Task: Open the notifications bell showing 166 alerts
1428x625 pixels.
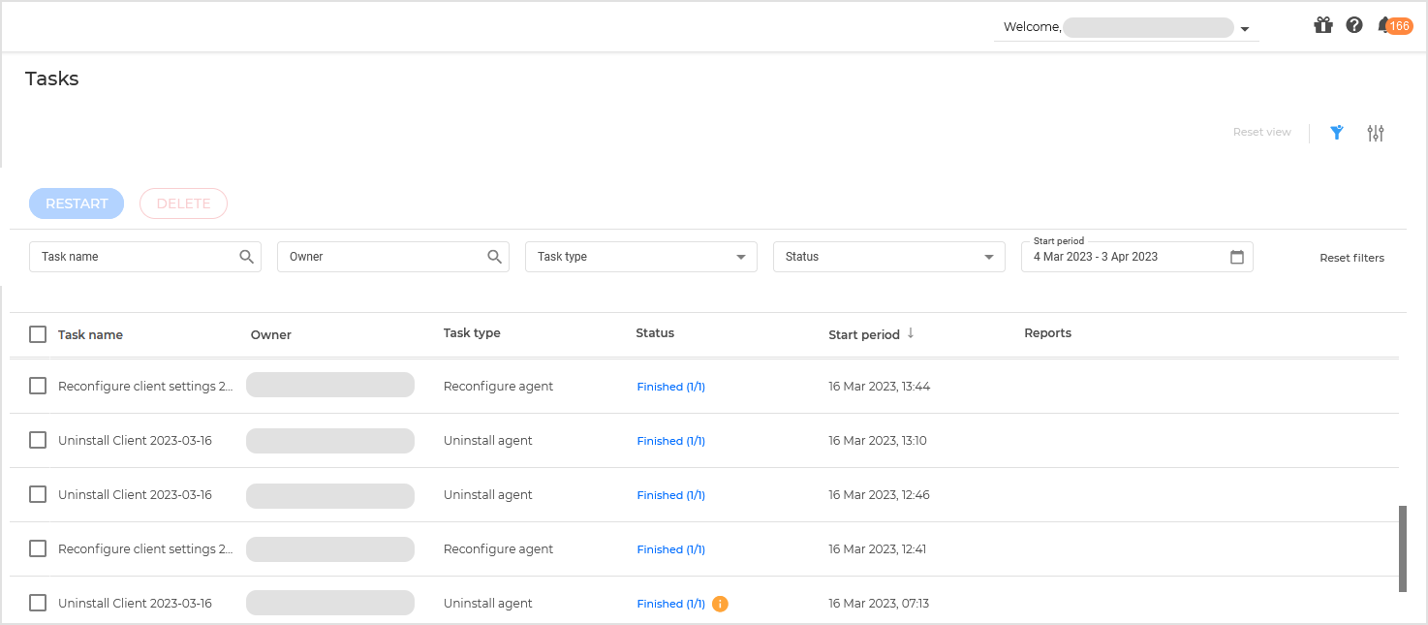Action: tap(1383, 25)
